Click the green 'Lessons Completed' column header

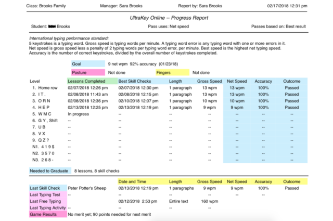pyautogui.click(x=92, y=81)
